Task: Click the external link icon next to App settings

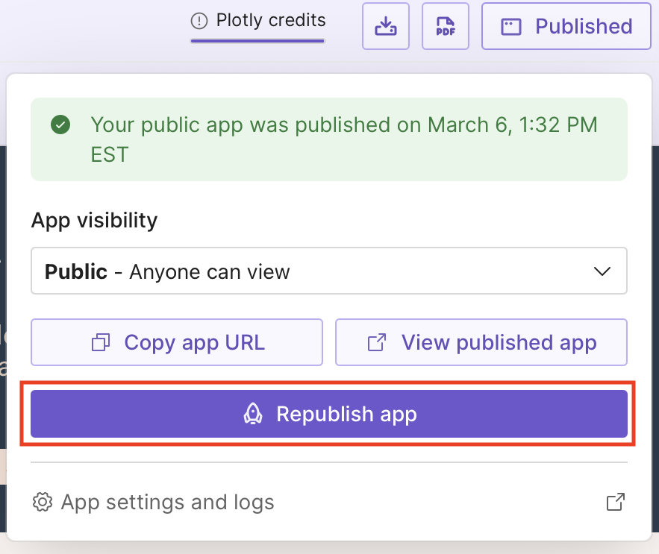Action: pos(614,502)
